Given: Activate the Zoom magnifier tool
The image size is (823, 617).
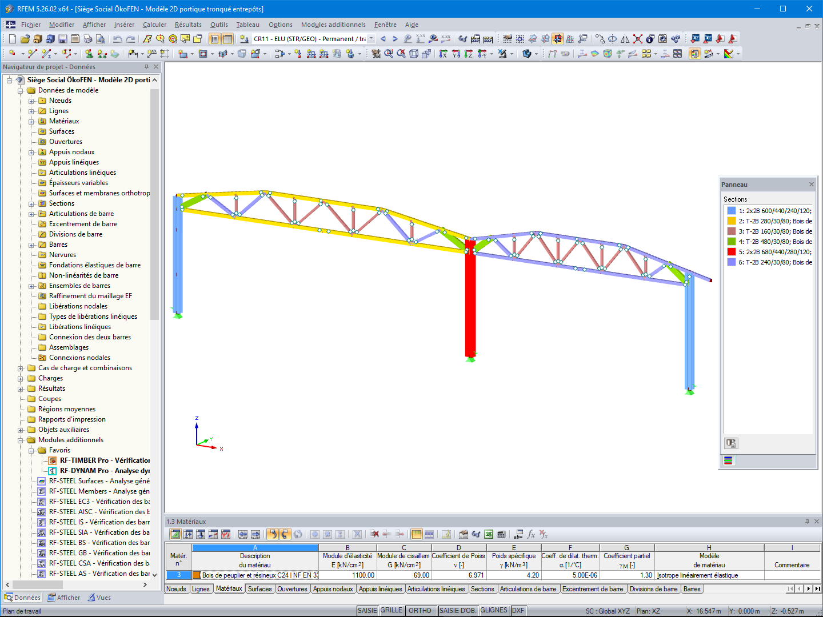Looking at the screenshot, I should 389,54.
